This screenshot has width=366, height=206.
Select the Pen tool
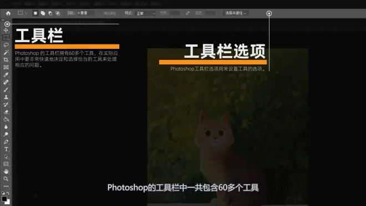click(x=6, y=142)
